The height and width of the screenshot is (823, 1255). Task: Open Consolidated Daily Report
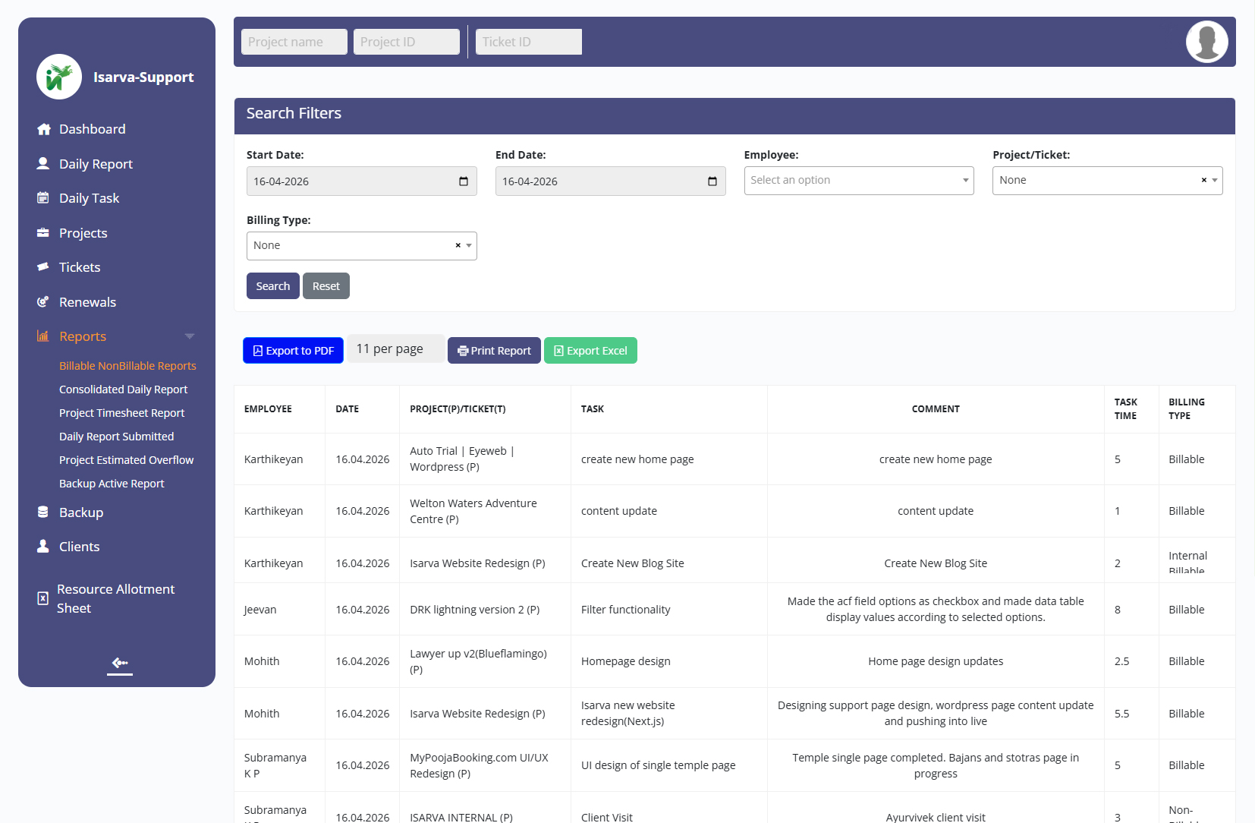[x=123, y=389]
